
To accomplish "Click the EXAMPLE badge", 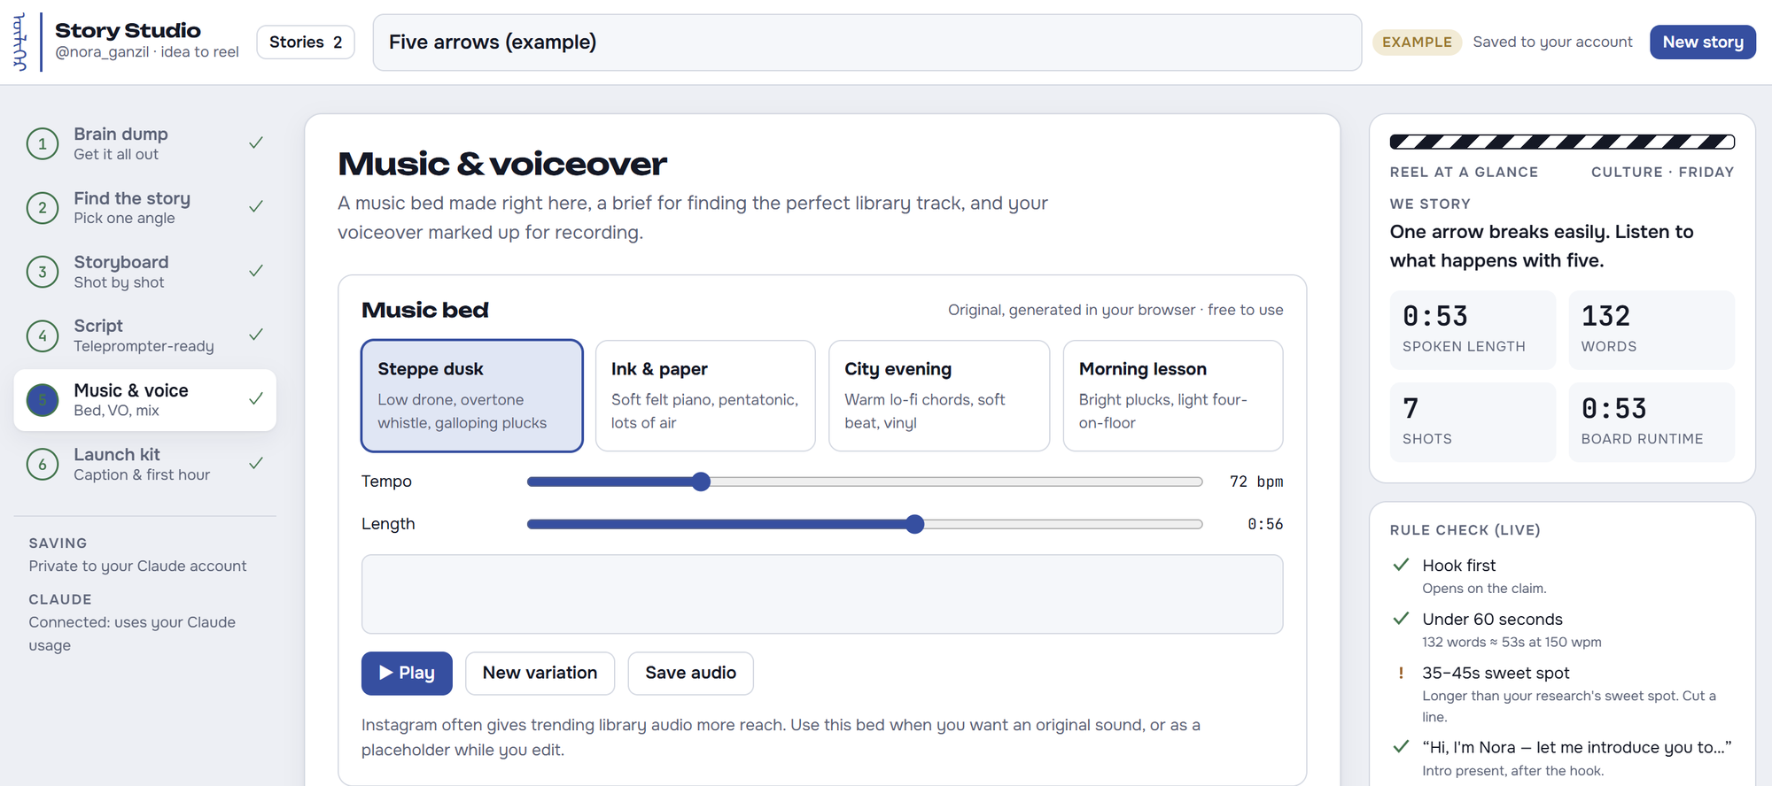I will pos(1417,42).
